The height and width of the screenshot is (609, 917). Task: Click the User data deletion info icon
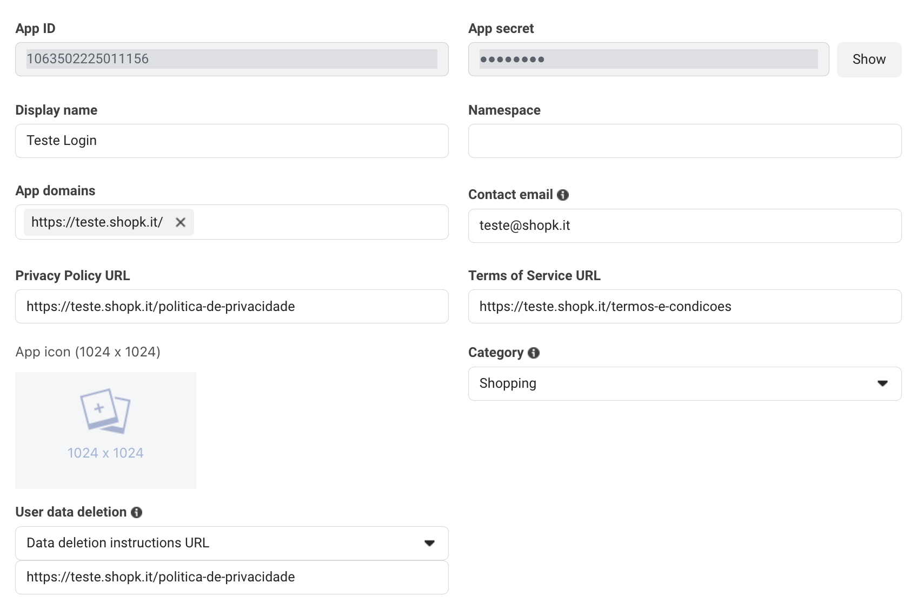point(137,512)
